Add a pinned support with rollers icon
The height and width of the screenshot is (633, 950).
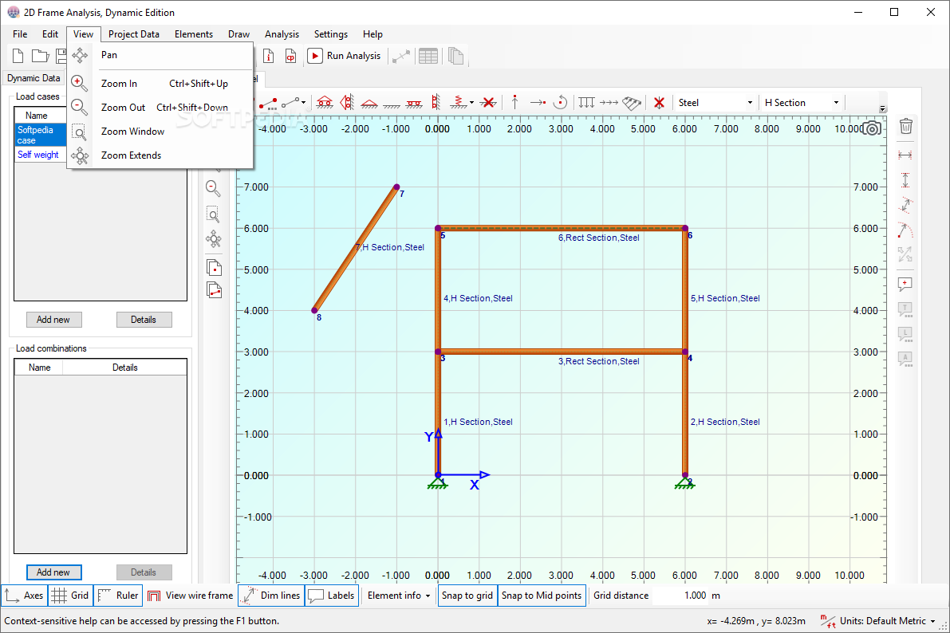pos(325,102)
